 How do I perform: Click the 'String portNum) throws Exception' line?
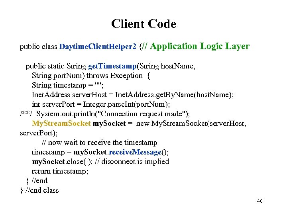tap(91, 76)
